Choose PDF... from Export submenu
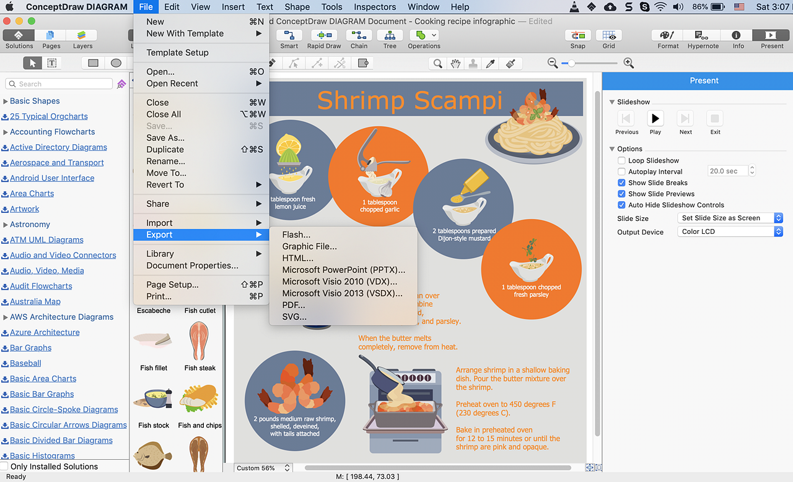793x482 pixels. [x=294, y=305]
